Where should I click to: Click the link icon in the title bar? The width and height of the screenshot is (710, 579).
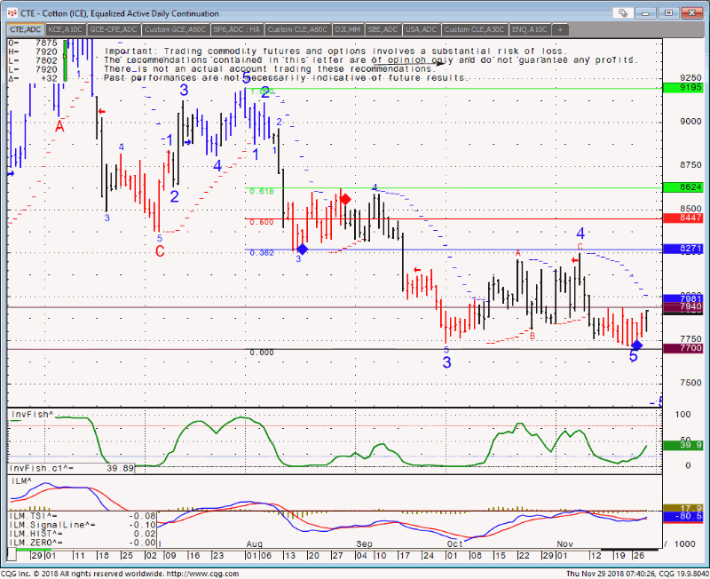click(625, 14)
